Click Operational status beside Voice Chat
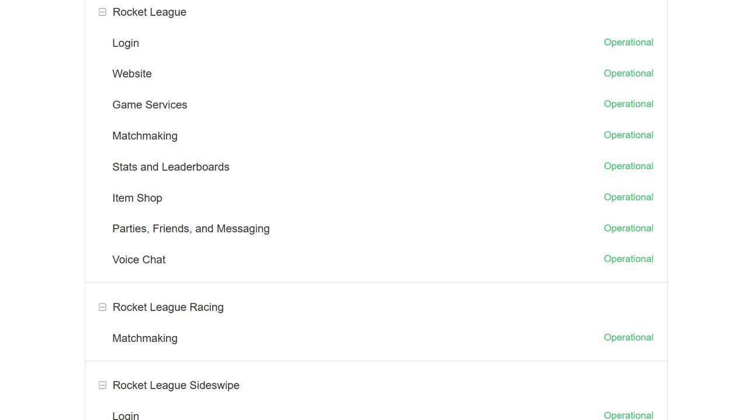Image resolution: width=748 pixels, height=420 pixels. point(628,259)
